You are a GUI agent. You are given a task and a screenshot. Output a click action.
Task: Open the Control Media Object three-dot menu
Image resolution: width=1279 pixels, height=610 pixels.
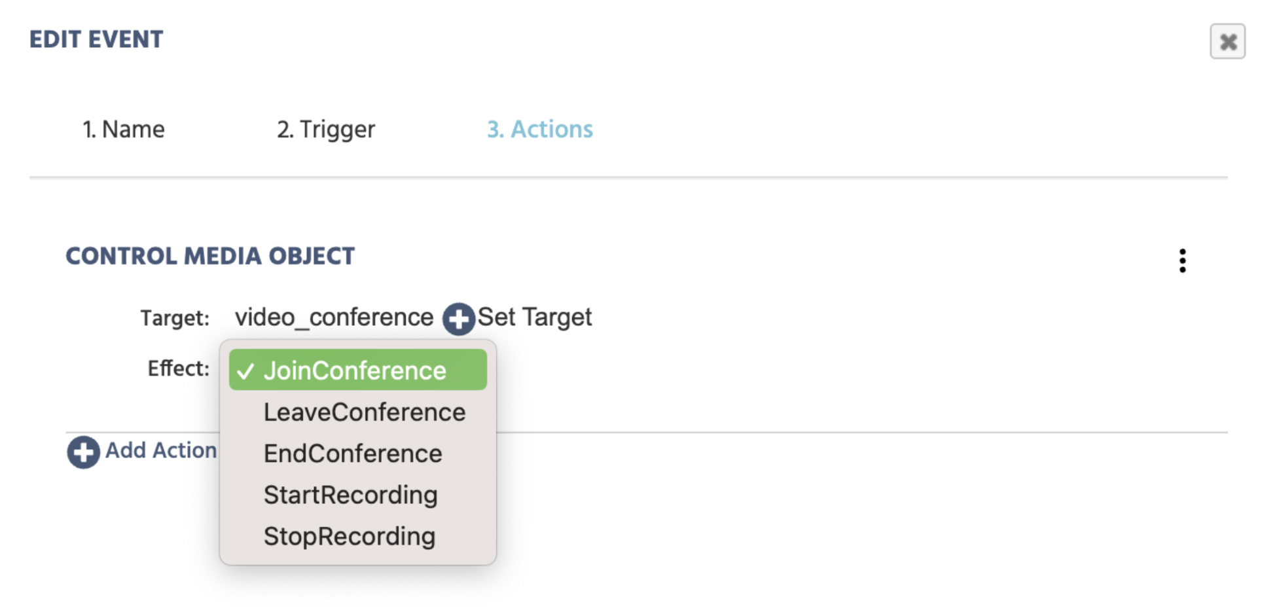tap(1182, 260)
